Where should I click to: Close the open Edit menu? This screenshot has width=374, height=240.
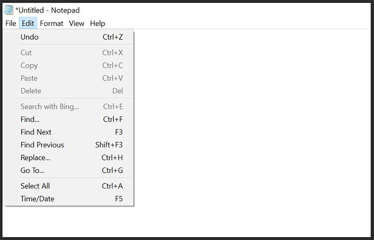point(28,23)
